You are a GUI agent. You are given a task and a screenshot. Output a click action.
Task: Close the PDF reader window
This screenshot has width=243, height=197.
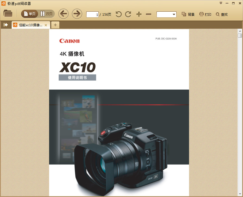239,3
